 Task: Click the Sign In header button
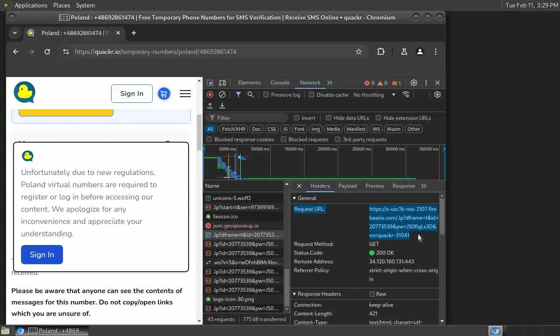[132, 94]
